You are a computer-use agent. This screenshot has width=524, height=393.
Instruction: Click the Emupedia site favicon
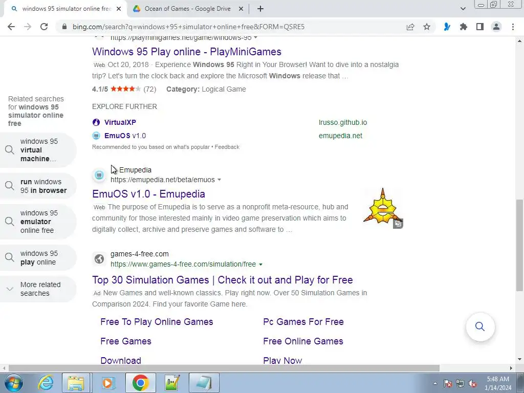(99, 175)
